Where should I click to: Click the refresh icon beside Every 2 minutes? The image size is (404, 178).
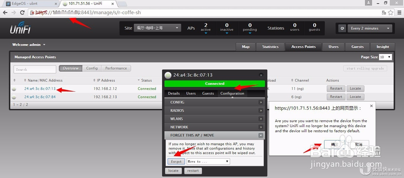click(342, 28)
